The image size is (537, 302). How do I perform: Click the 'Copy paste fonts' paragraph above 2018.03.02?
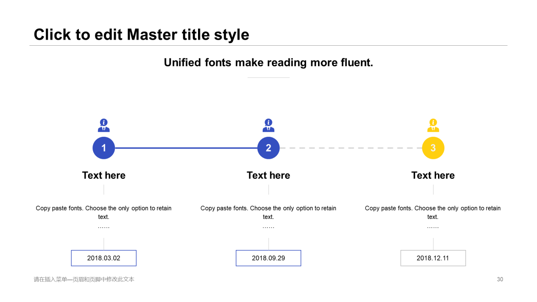pos(104,217)
